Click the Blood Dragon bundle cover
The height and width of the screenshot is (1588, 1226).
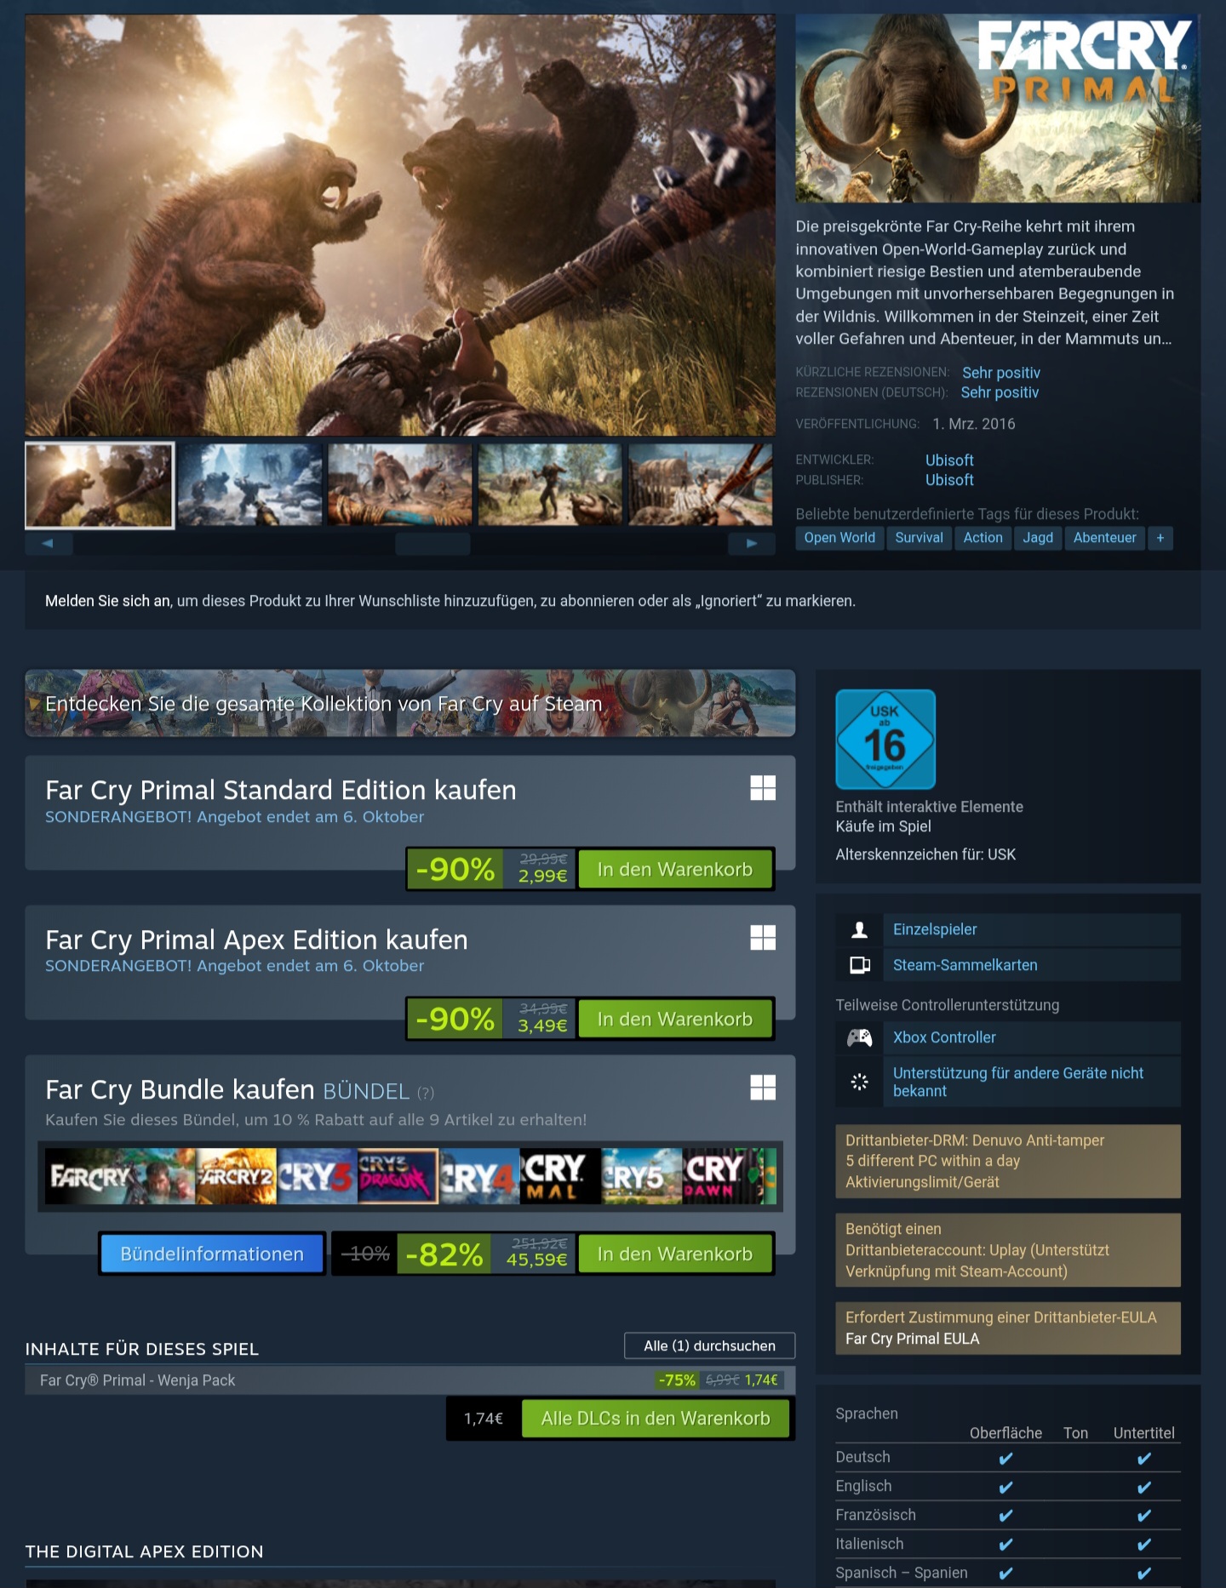coord(398,1176)
